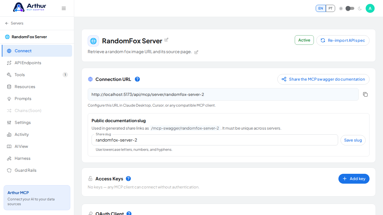Image resolution: width=383 pixels, height=215 pixels.
Task: Click Re-import API spec button
Action: [x=343, y=40]
